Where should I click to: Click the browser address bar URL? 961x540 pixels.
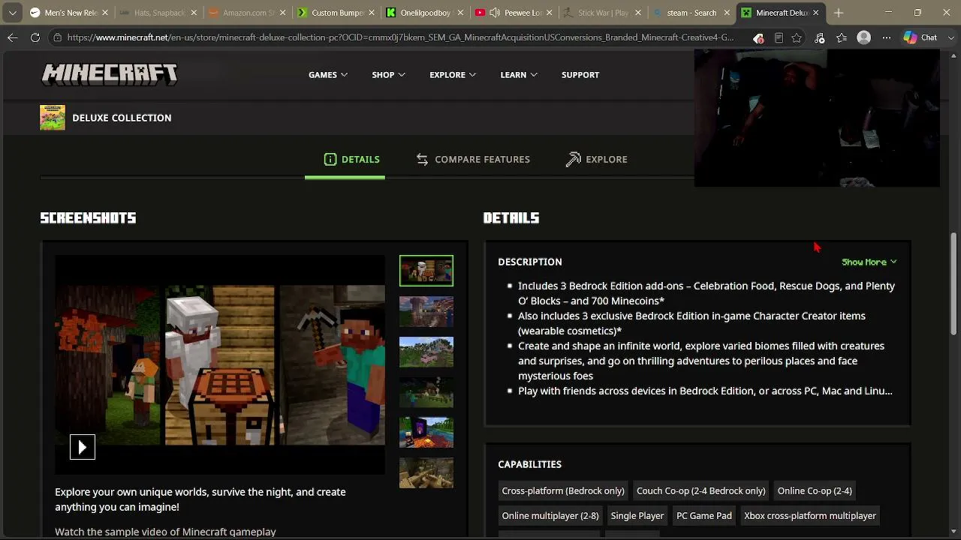pyautogui.click(x=400, y=37)
